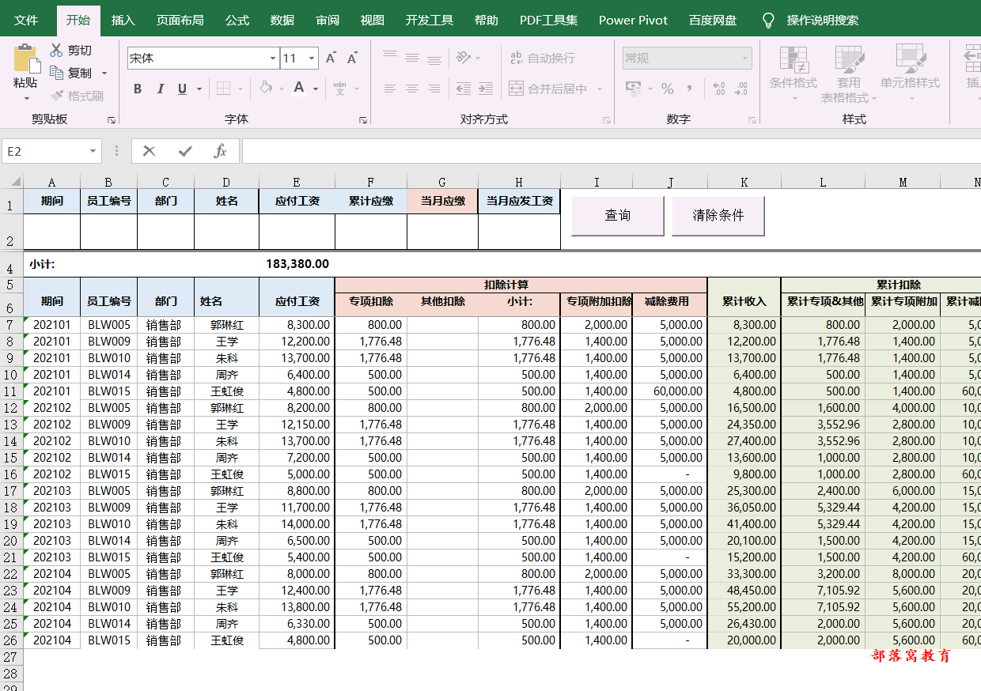This screenshot has height=691, width=981.
Task: Click the lightbulb Tell Me icon
Action: (767, 21)
